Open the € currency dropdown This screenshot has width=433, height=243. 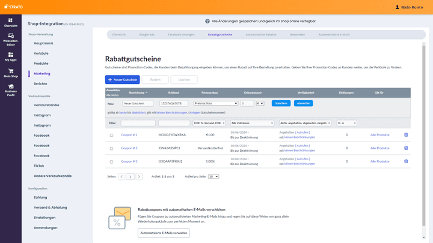pos(260,103)
